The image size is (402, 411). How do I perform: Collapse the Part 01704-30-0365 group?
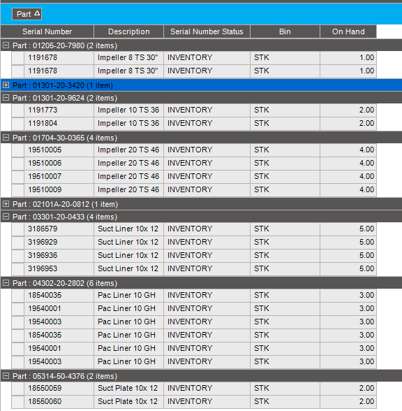6,137
